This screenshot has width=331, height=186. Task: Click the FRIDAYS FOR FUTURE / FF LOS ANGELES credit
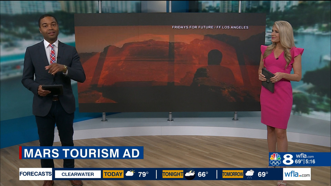[210, 27]
